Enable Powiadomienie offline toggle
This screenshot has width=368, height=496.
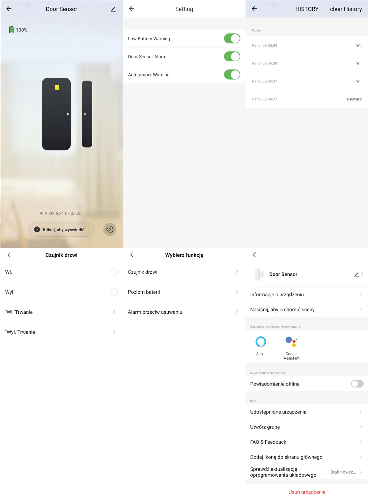[x=357, y=384]
